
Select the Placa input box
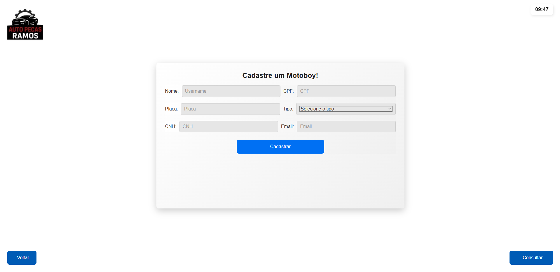(x=230, y=109)
